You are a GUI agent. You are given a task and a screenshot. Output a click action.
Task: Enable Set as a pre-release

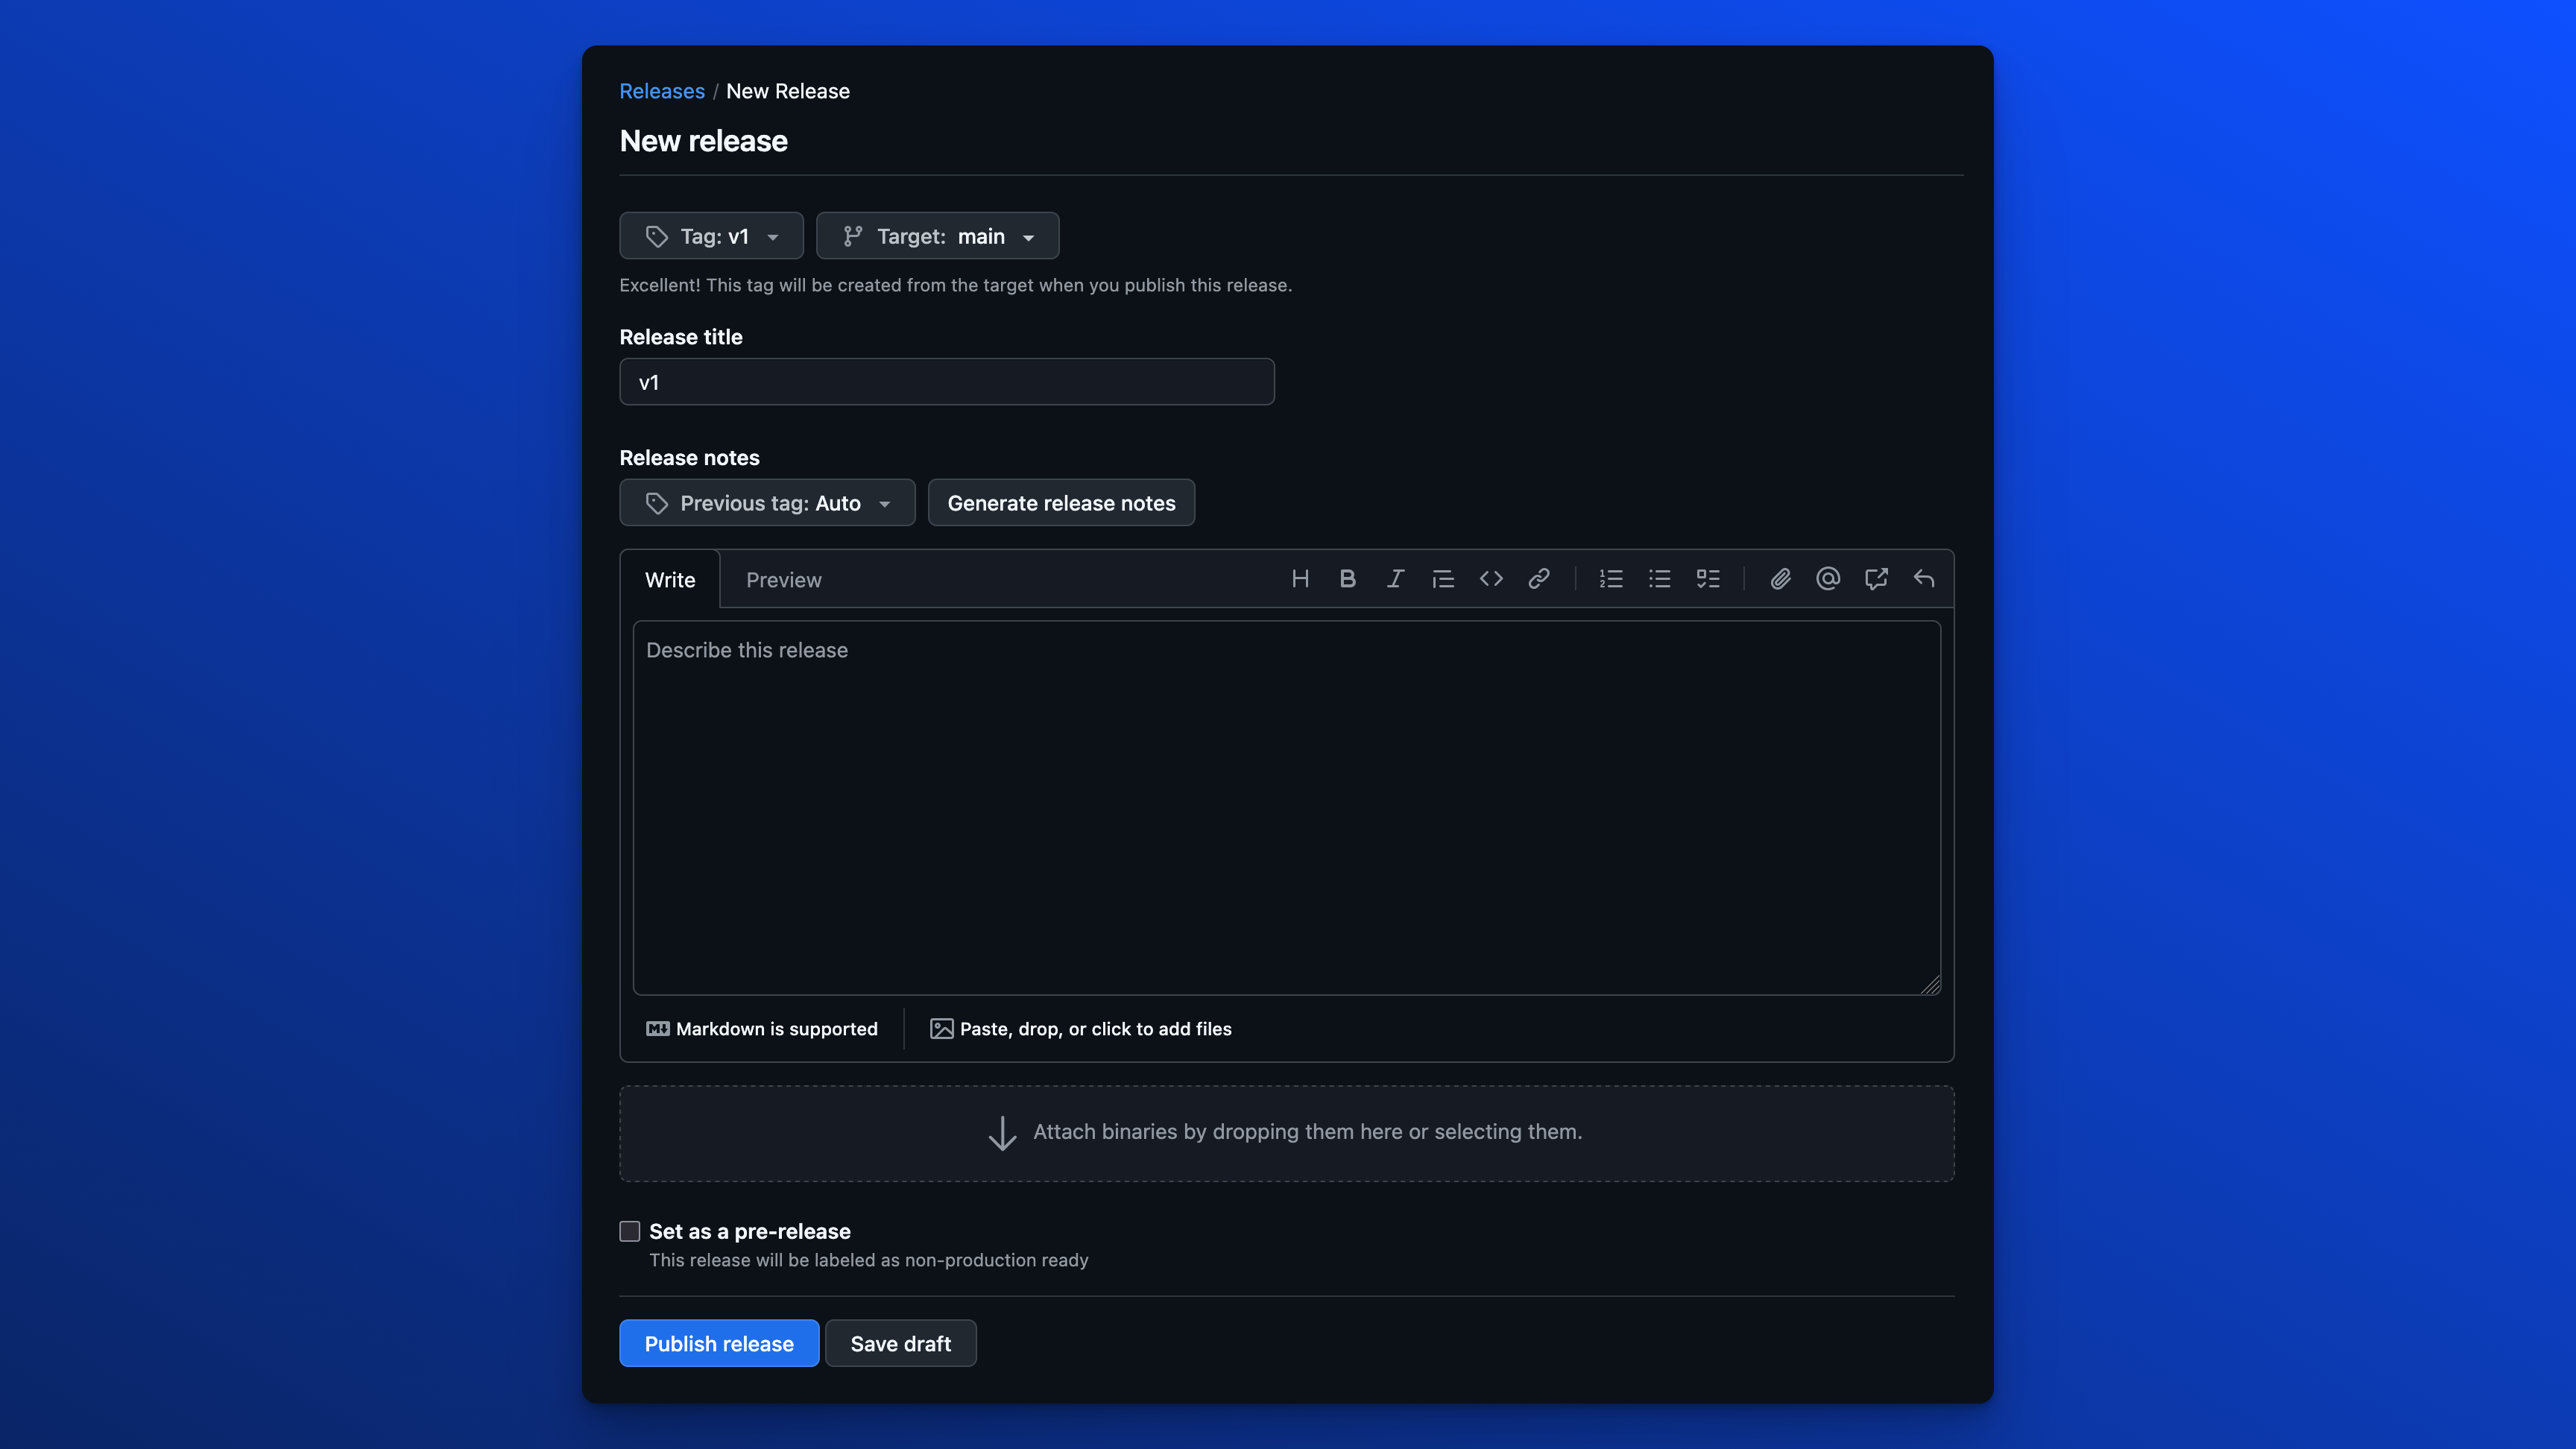click(629, 1231)
